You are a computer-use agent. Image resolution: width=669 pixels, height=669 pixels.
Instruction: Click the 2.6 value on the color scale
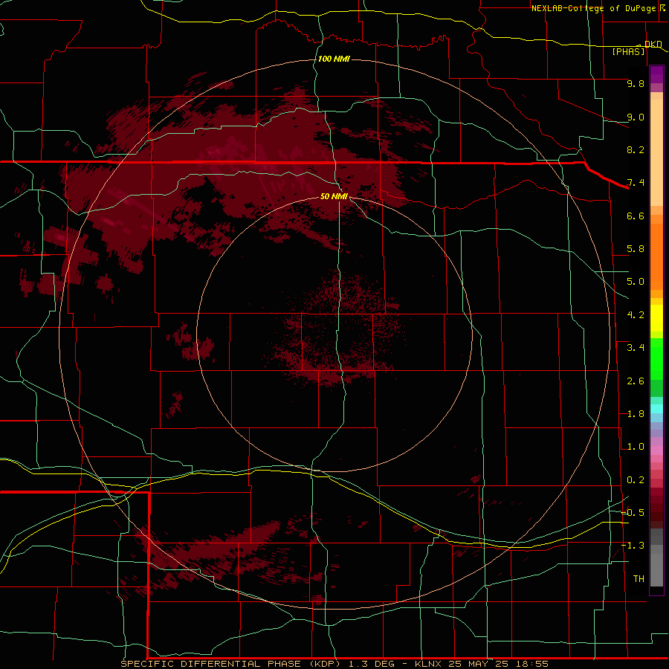point(636,381)
